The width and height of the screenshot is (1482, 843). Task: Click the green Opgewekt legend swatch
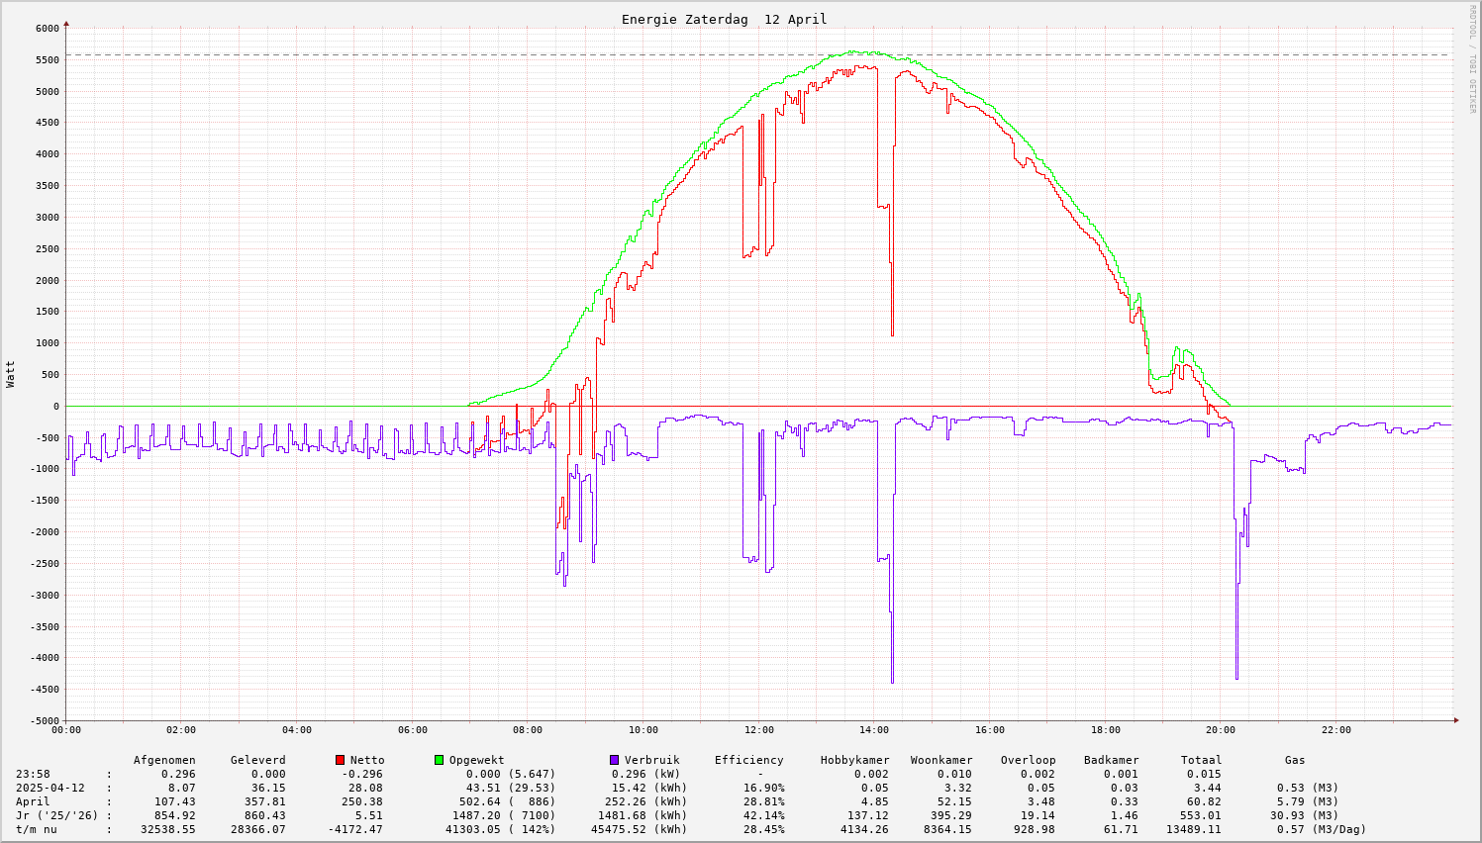click(x=439, y=760)
